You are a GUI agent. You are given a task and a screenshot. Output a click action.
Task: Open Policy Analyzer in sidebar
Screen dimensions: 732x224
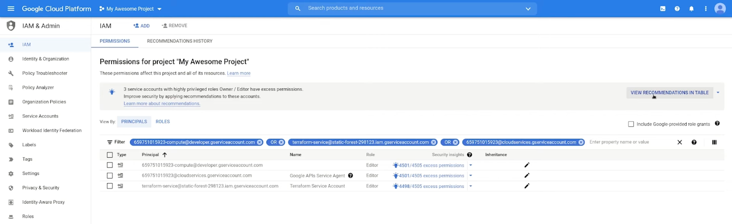(x=38, y=88)
